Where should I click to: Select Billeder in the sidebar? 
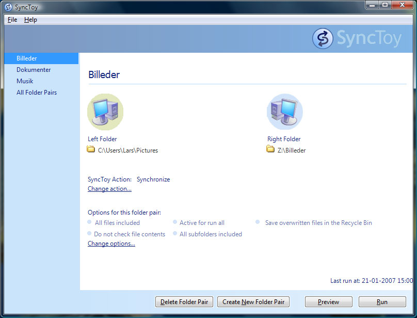41,58
